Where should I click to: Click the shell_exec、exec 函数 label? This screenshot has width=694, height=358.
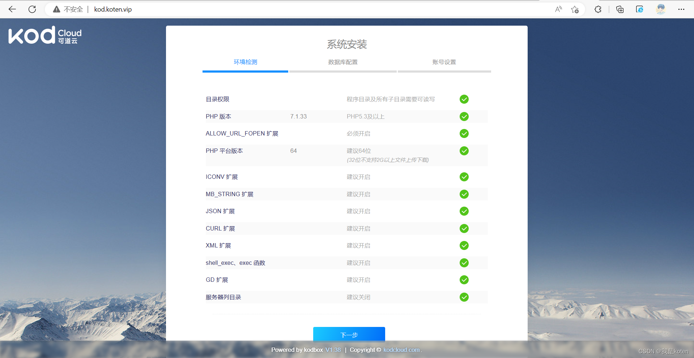tap(235, 263)
